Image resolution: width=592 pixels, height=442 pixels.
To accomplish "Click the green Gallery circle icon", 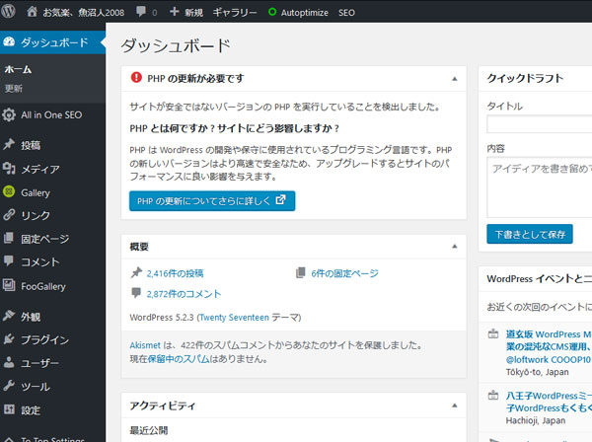I will pyautogui.click(x=9, y=191).
